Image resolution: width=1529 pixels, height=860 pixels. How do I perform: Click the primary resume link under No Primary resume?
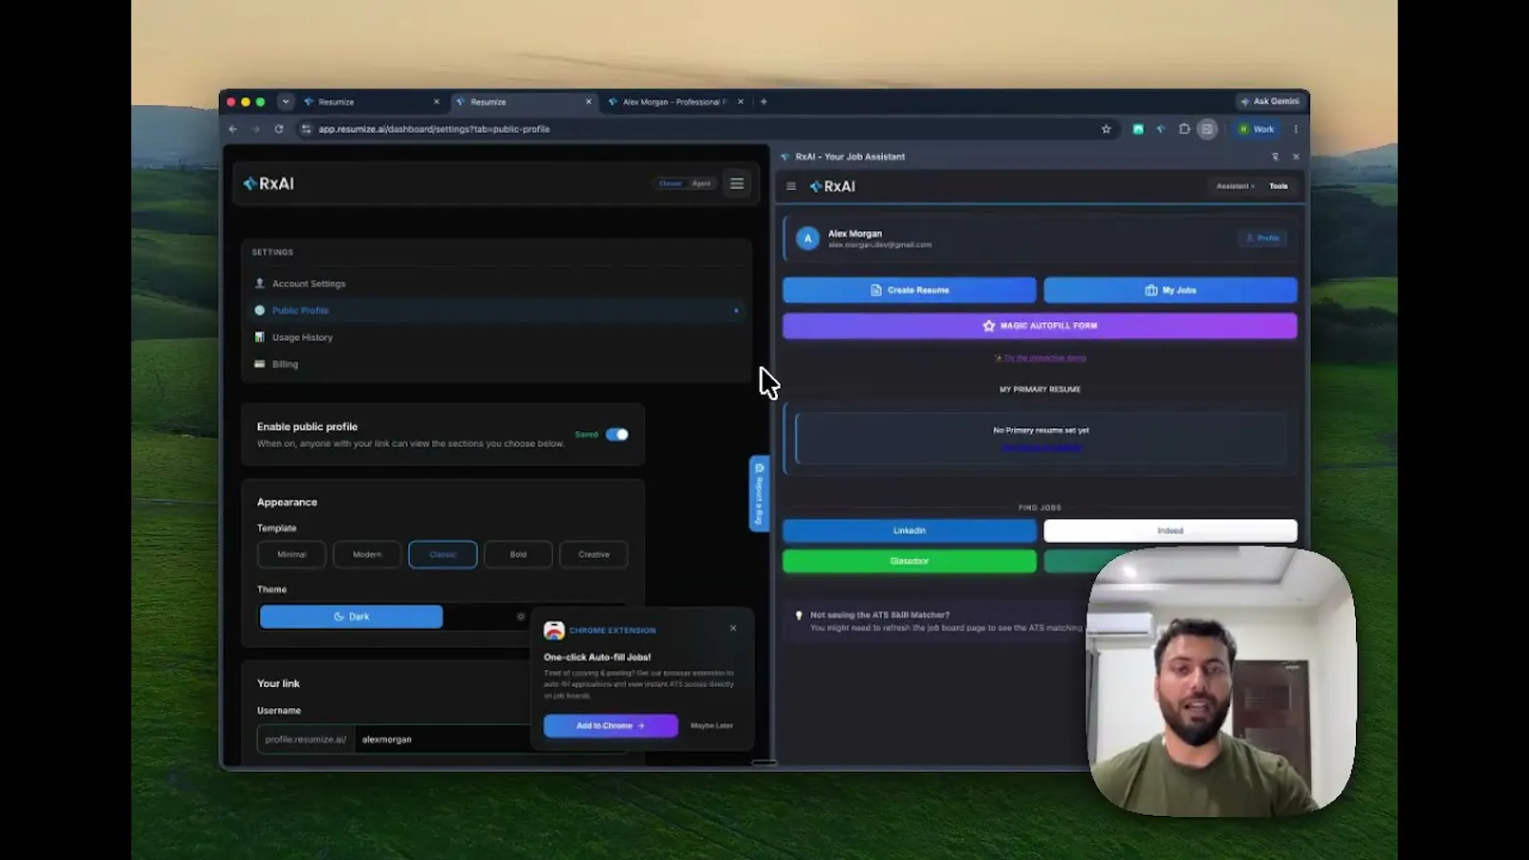pyautogui.click(x=1041, y=447)
